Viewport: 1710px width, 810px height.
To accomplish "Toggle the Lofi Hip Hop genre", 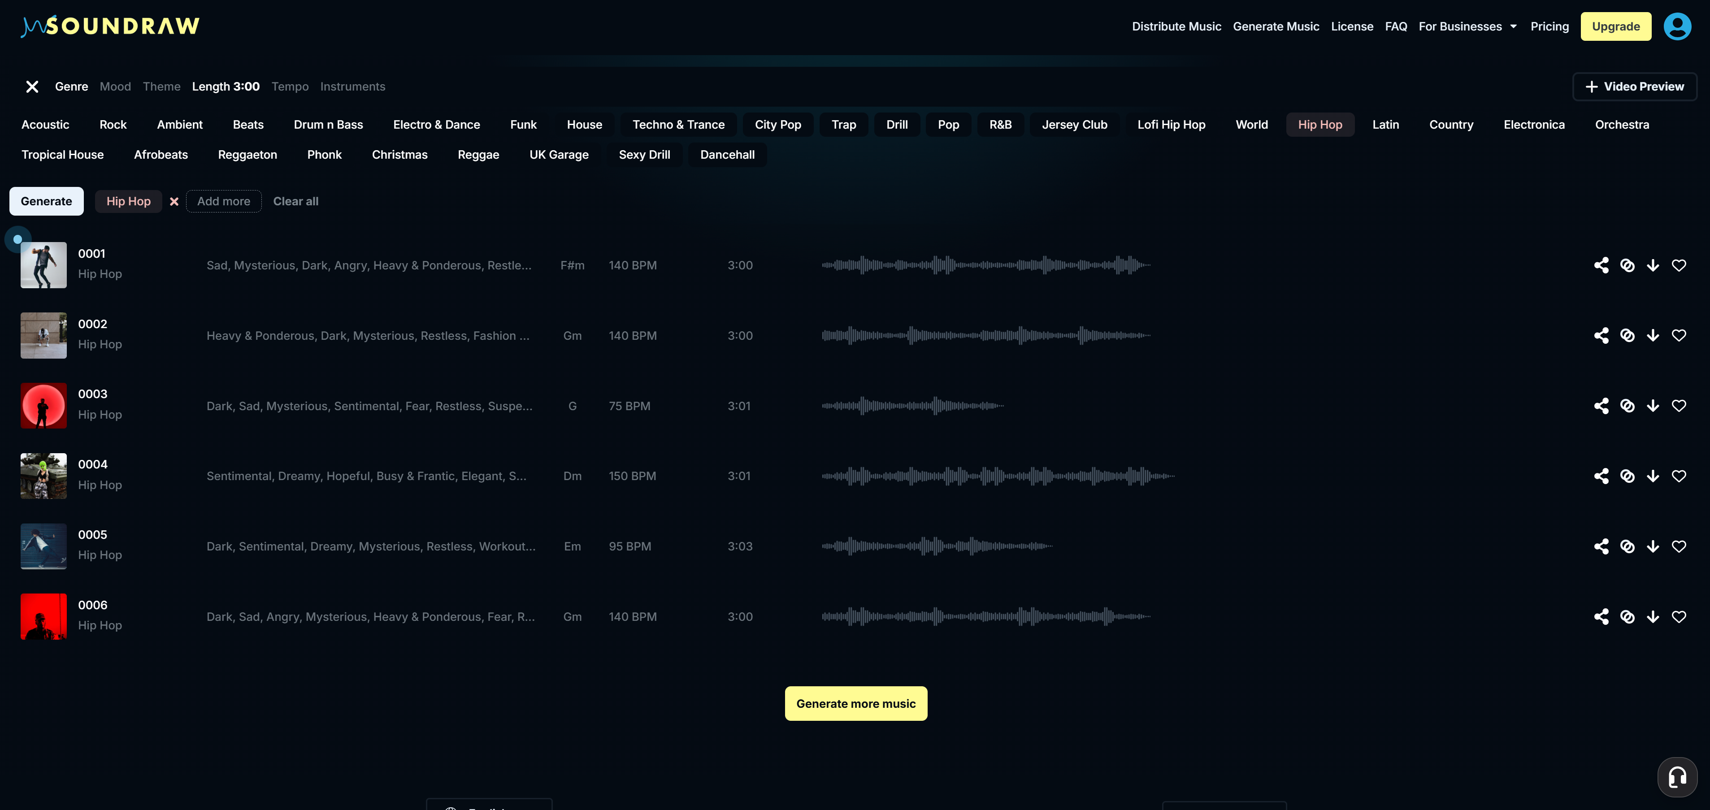I will click(1171, 124).
